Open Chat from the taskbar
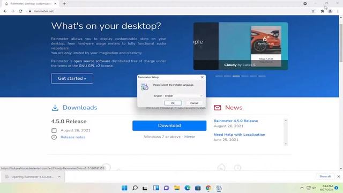Screen dimensions: 343x193 pyautogui.click(x=167, y=188)
